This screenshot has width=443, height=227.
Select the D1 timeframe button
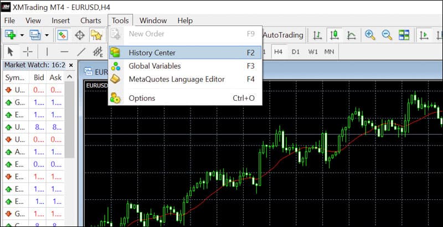click(x=296, y=51)
